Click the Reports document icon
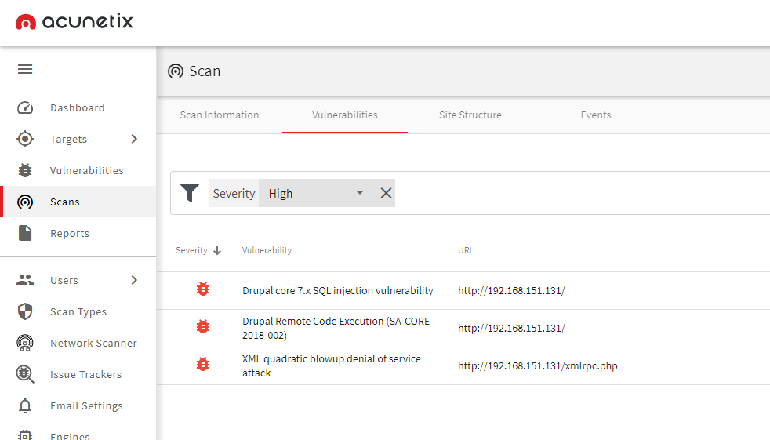The height and width of the screenshot is (440, 770). tap(25, 233)
